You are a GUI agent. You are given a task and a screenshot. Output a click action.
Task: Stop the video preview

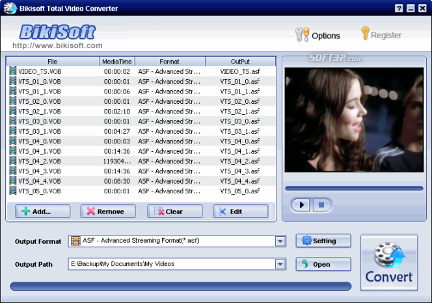[x=321, y=204]
